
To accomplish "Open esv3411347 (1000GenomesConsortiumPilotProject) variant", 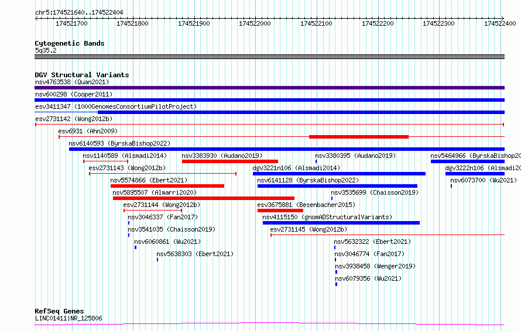I will (x=116, y=106).
